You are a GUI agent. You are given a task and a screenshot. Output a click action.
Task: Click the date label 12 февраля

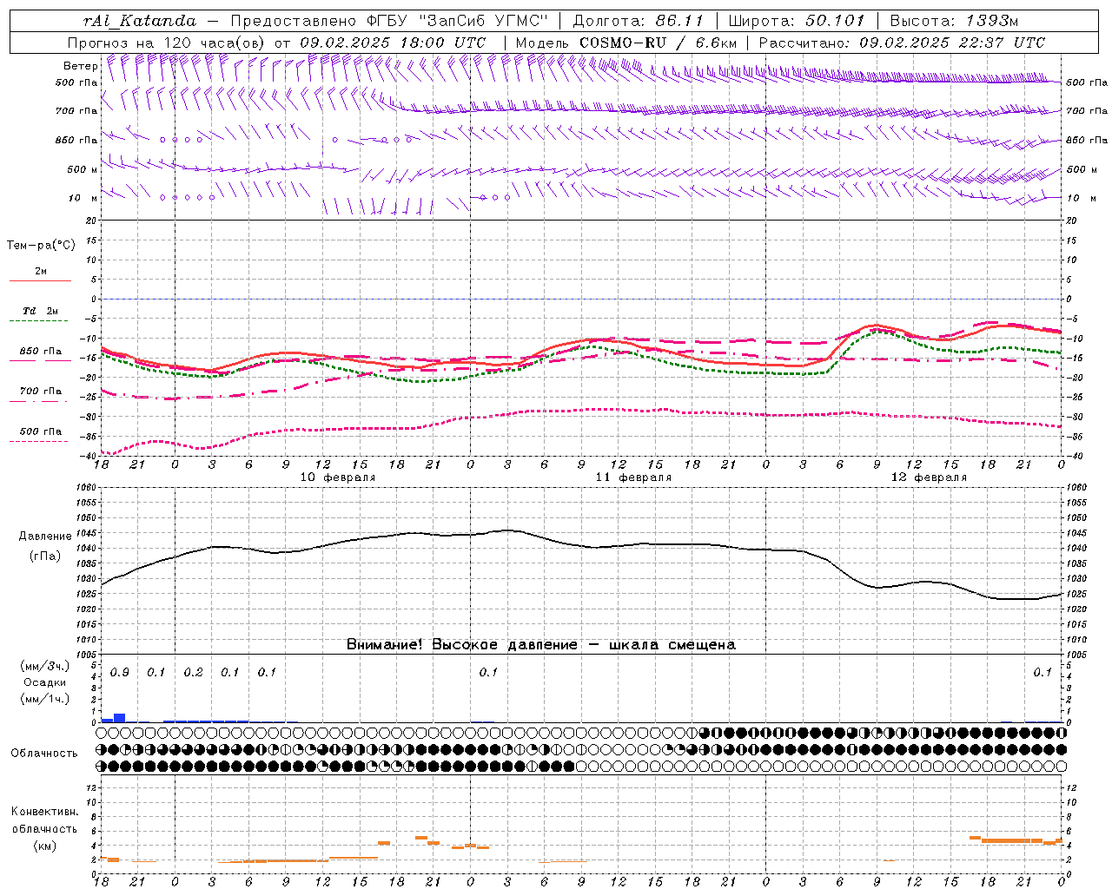pyautogui.click(x=929, y=477)
